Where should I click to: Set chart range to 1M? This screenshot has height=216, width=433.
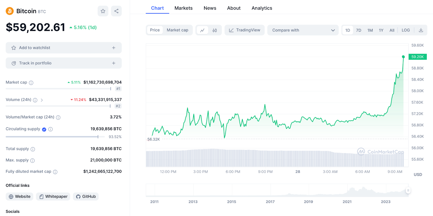370,30
